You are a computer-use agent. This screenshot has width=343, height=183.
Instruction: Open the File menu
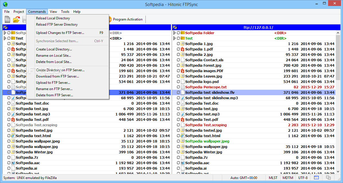[7, 12]
